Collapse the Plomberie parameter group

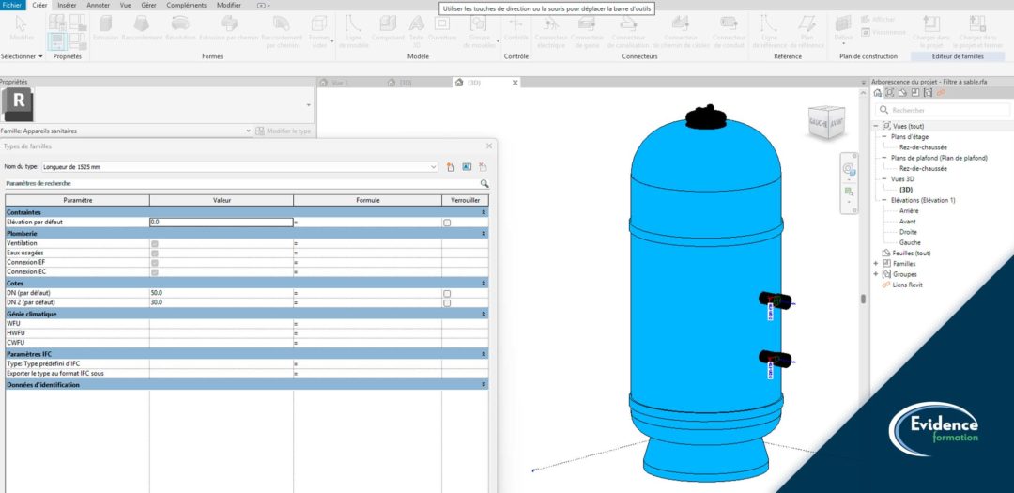[x=484, y=233]
